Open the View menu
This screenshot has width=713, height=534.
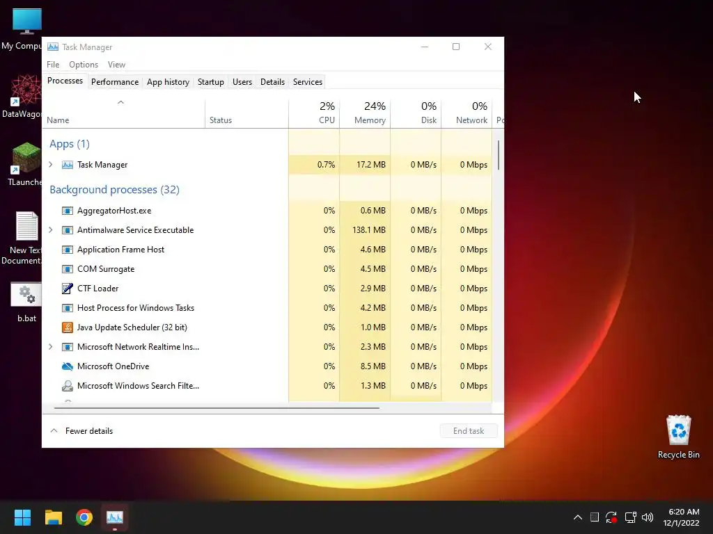[116, 65]
